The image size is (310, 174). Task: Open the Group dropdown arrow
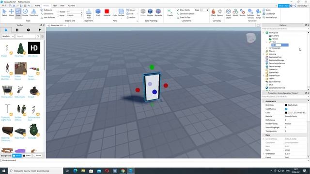pyautogui.click(x=136, y=10)
